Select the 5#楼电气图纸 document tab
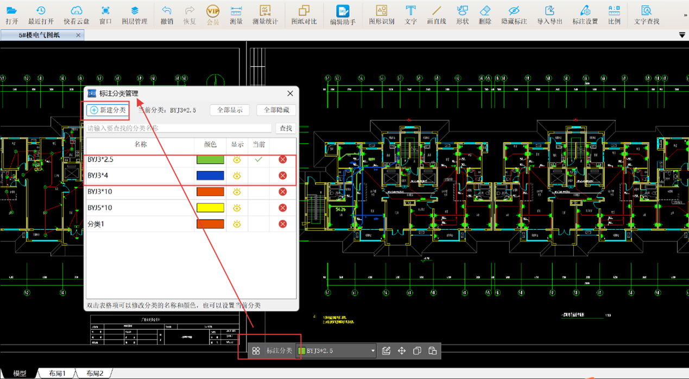689x379 pixels. [39, 35]
